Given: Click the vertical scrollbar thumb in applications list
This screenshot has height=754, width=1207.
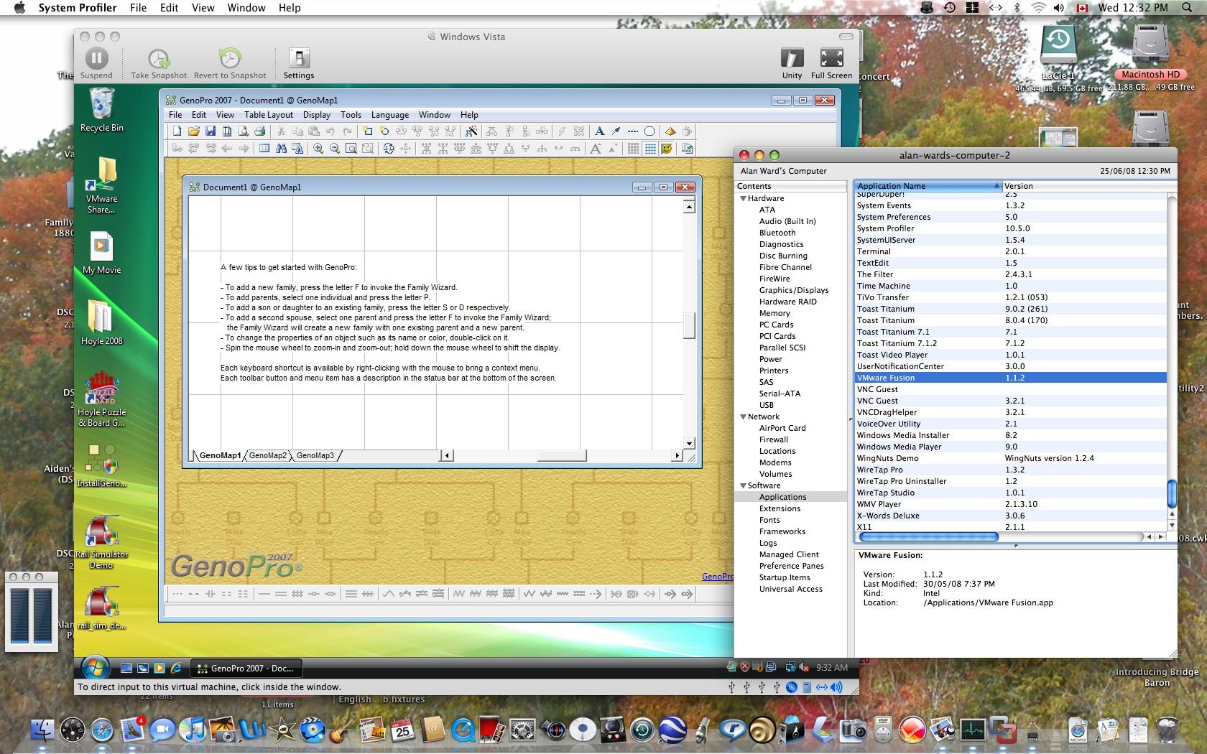Looking at the screenshot, I should click(x=1172, y=493).
